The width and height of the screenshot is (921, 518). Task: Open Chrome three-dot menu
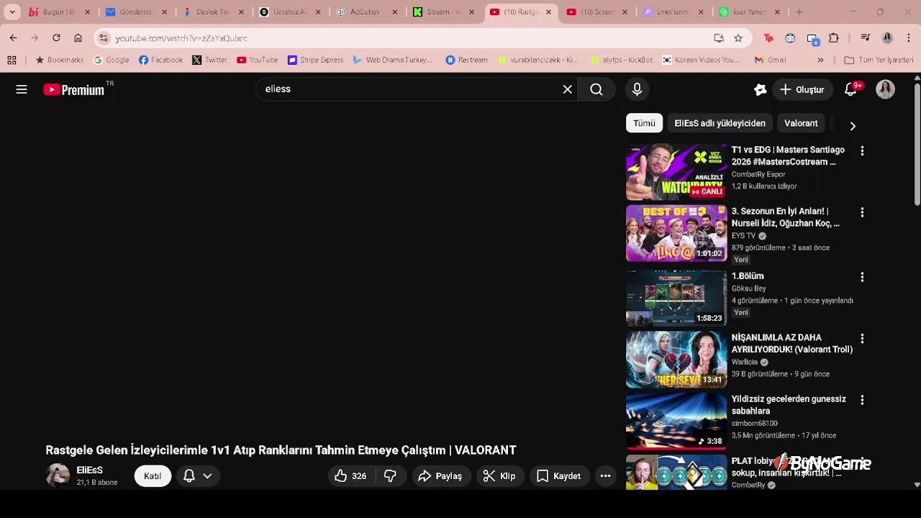(909, 38)
